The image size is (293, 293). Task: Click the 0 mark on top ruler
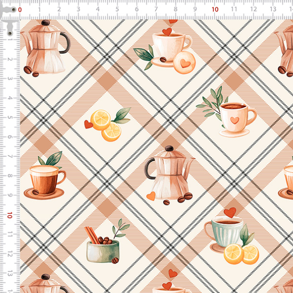(x=20, y=9)
